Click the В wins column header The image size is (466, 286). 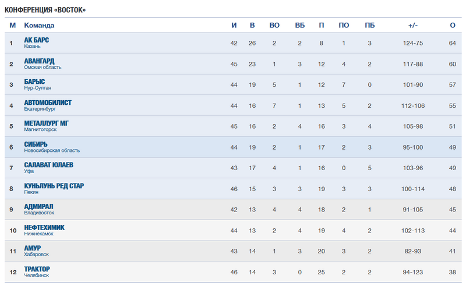click(x=252, y=25)
